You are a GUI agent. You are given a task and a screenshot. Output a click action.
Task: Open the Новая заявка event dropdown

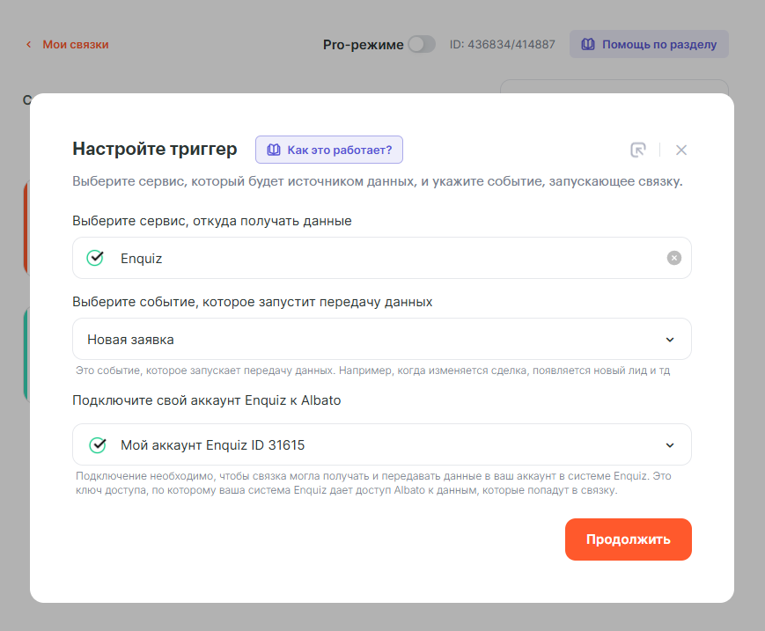[370, 340]
